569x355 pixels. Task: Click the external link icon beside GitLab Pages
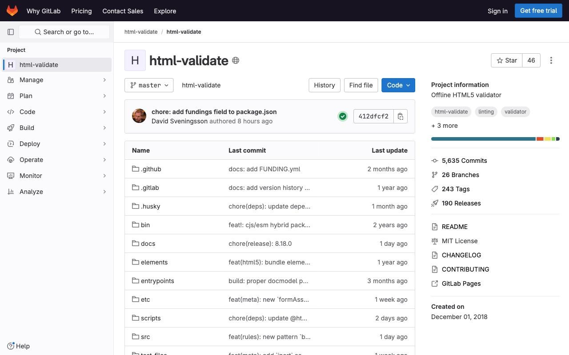(x=435, y=284)
